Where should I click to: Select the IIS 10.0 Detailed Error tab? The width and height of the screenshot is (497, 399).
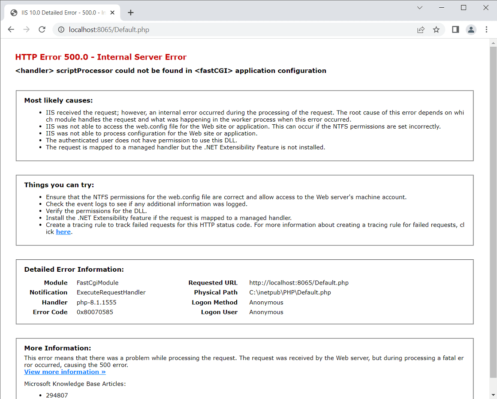coord(60,12)
